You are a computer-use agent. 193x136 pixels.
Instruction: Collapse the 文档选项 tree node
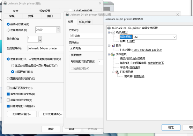tap(109, 54)
